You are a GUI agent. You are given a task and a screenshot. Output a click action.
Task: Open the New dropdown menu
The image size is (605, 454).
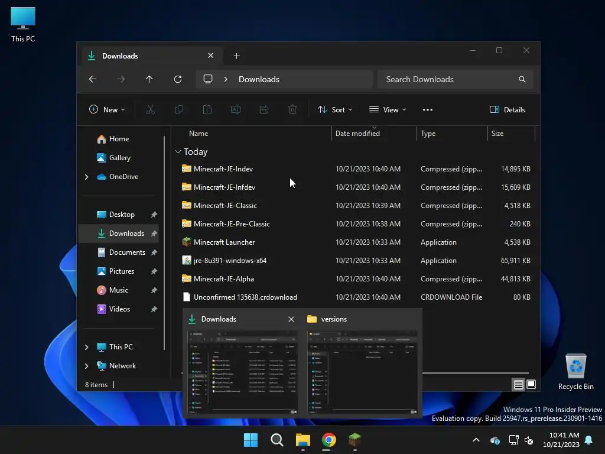point(107,109)
